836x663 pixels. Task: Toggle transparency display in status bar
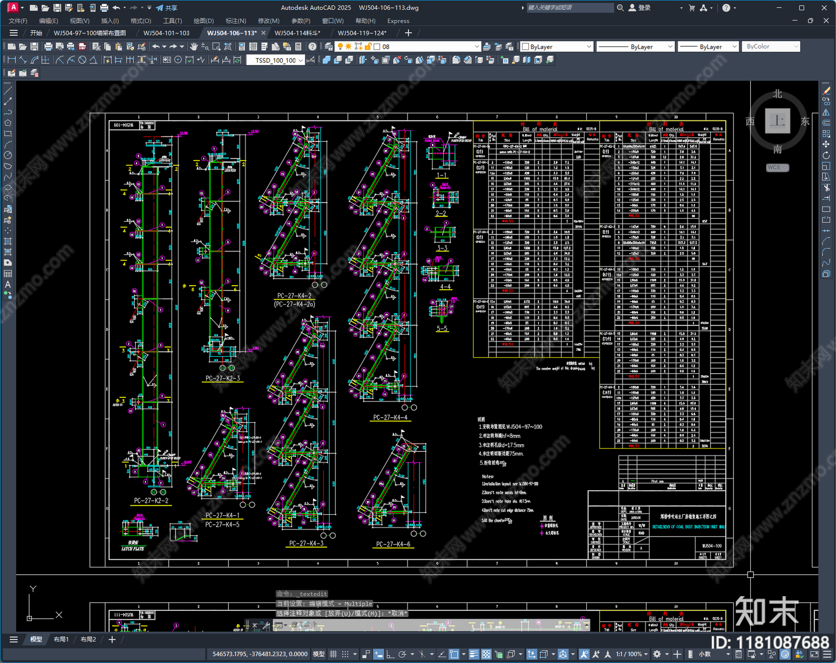click(486, 654)
